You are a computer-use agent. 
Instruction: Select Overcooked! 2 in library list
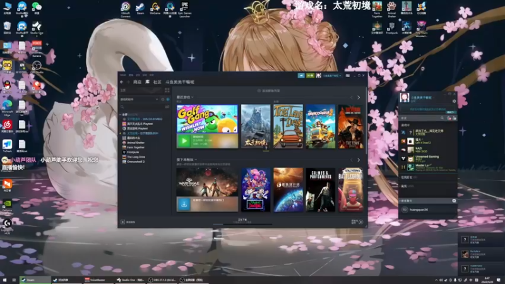(136, 162)
